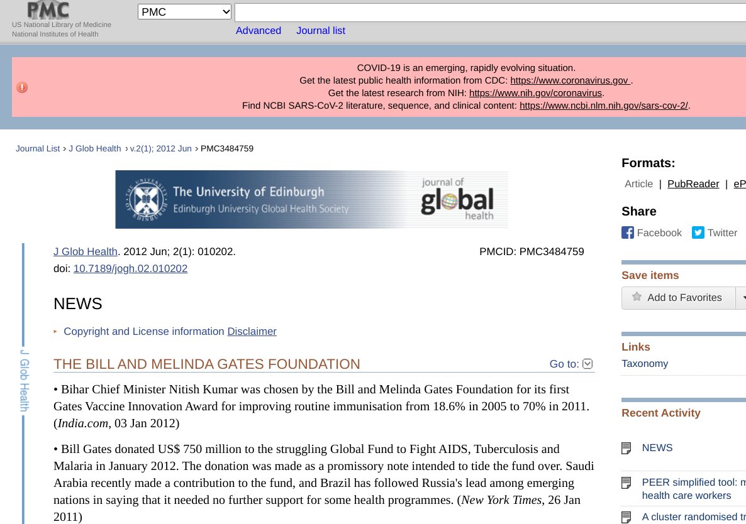Image resolution: width=746 pixels, height=524 pixels.
Task: Click the red COVID-19 alert icon
Action: [x=22, y=87]
